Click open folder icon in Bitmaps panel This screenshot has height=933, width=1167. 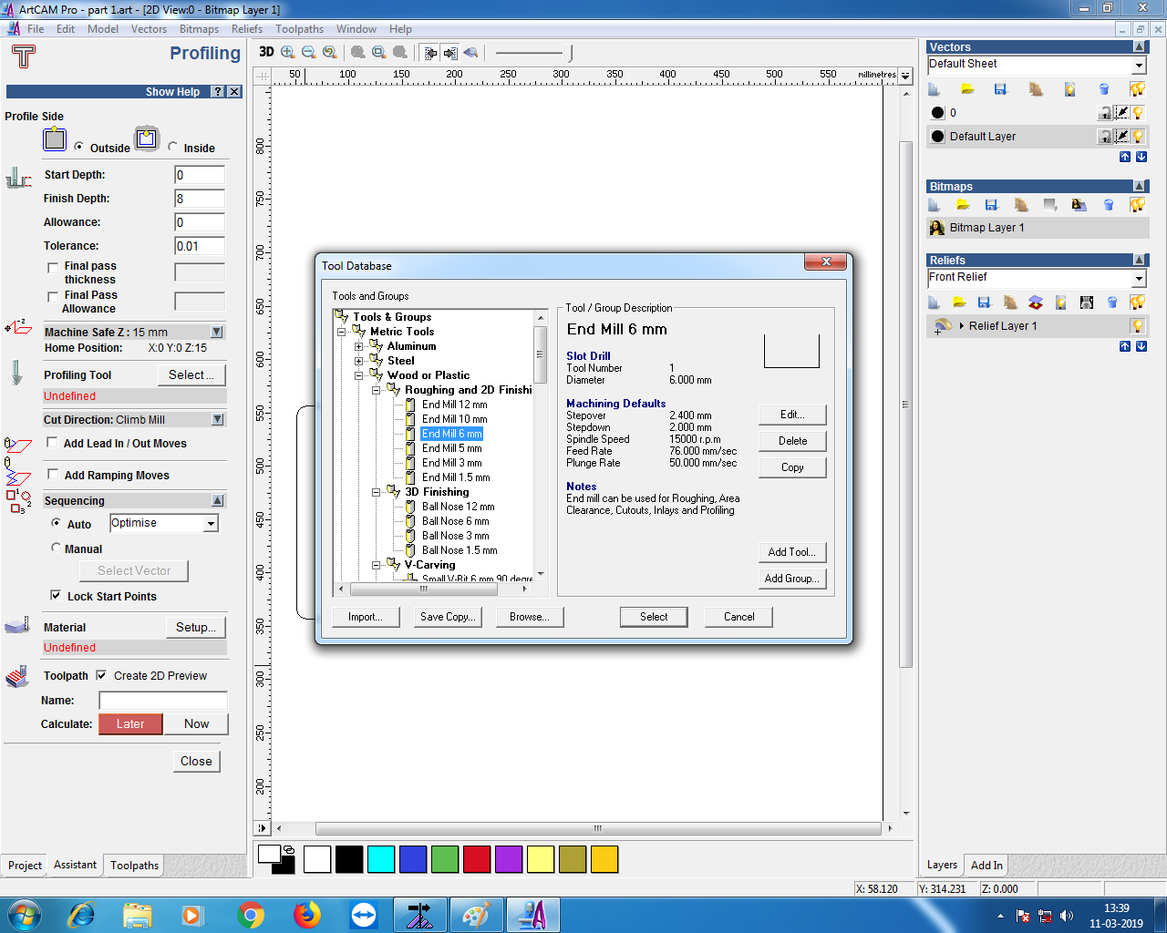pyautogui.click(x=963, y=205)
